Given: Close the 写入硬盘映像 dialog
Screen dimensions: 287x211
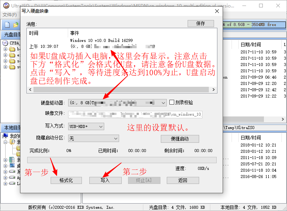Looking at the screenshot, I should [x=217, y=11].
